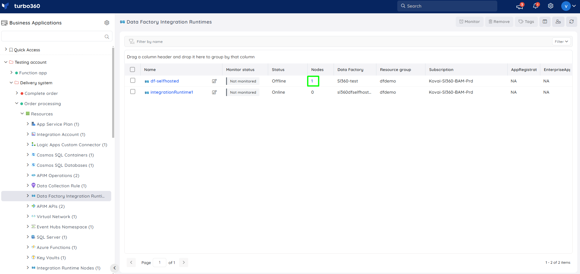The image size is (580, 274).
Task: Expand the Quick Access node
Action: [6, 49]
